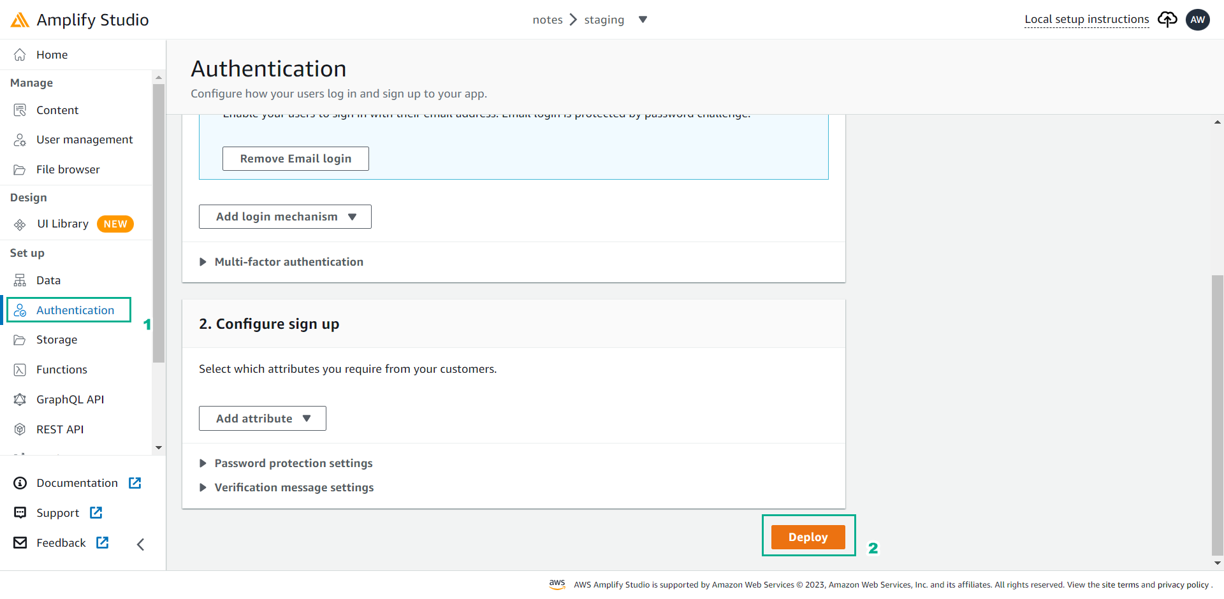
Task: Click the Support chat icon
Action: tap(20, 513)
